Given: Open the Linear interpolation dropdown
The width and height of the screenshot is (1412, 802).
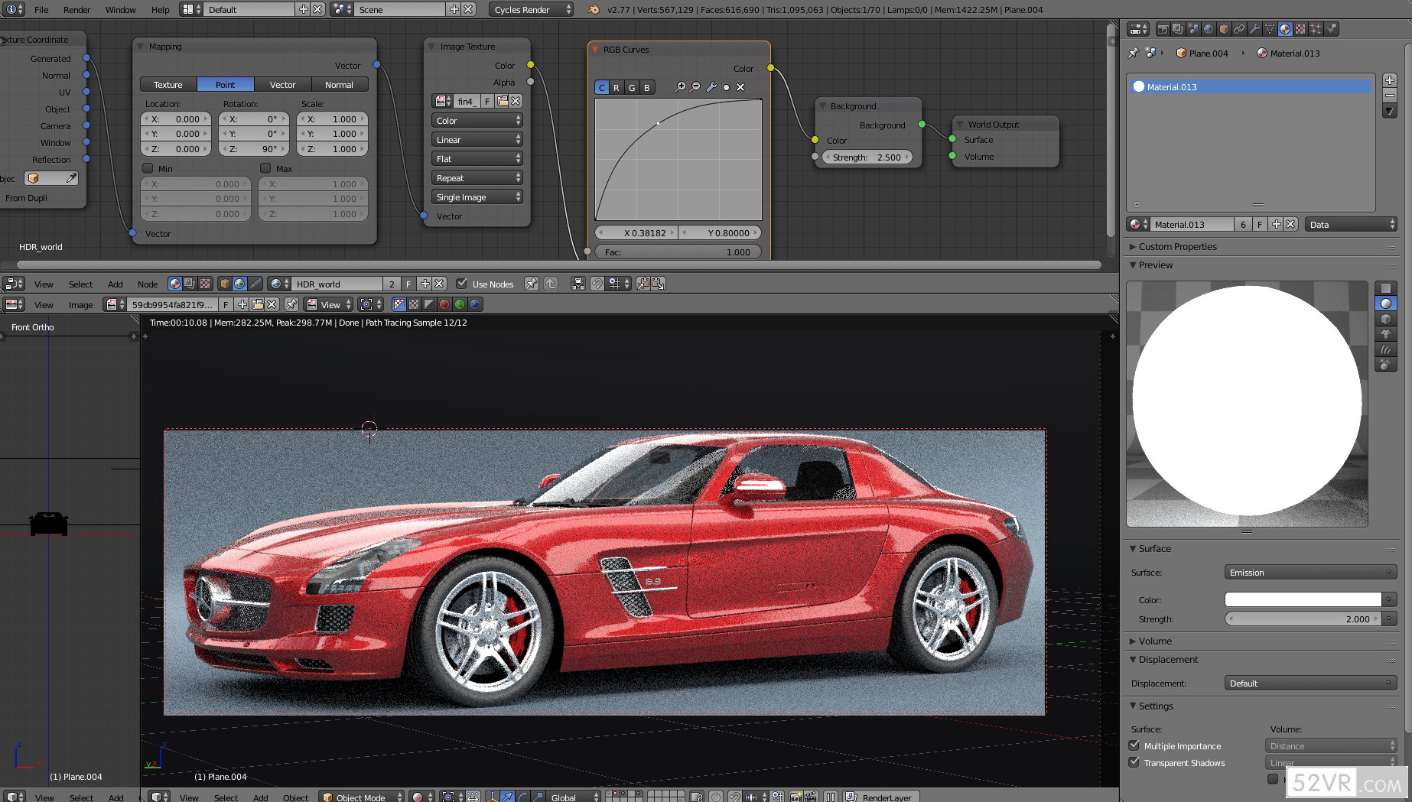Looking at the screenshot, I should [x=477, y=140].
